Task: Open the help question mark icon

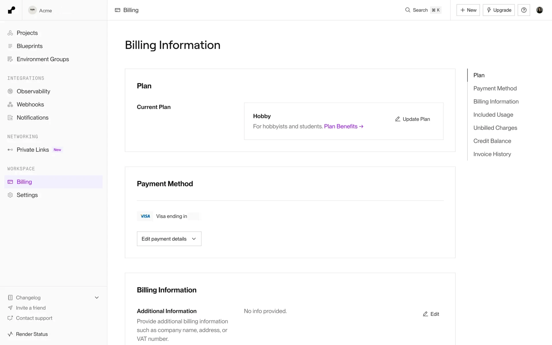Action: click(x=524, y=10)
